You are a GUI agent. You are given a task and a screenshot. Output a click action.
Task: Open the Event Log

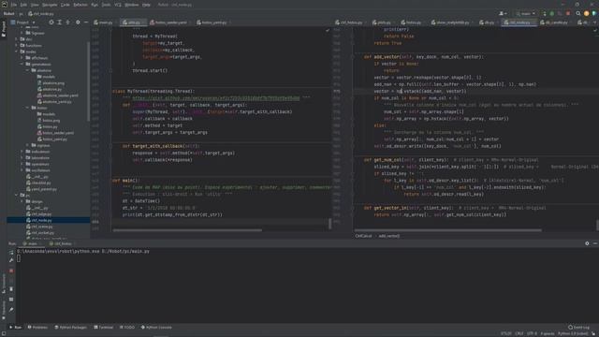point(578,328)
